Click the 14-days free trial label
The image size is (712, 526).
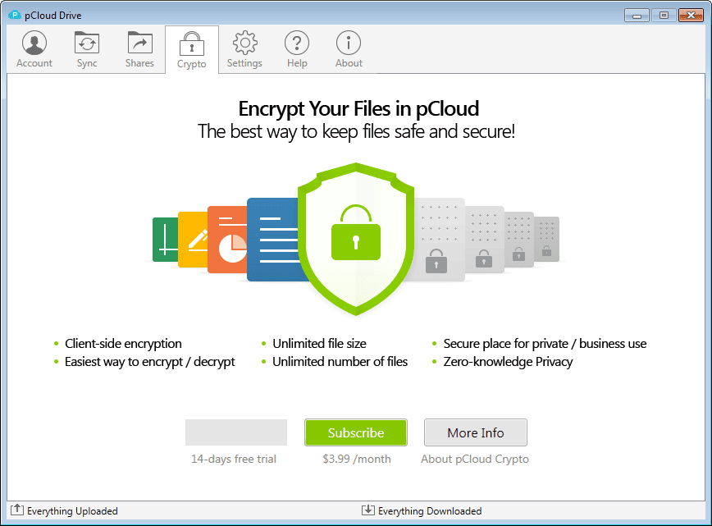(234, 459)
